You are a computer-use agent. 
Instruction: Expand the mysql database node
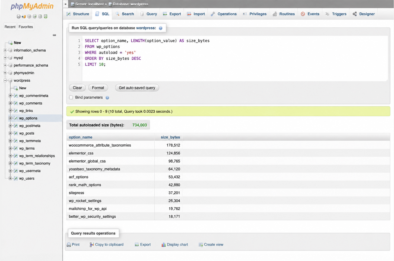tap(5, 58)
